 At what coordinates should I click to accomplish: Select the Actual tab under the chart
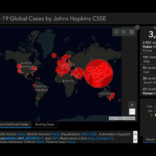tap(150, 139)
